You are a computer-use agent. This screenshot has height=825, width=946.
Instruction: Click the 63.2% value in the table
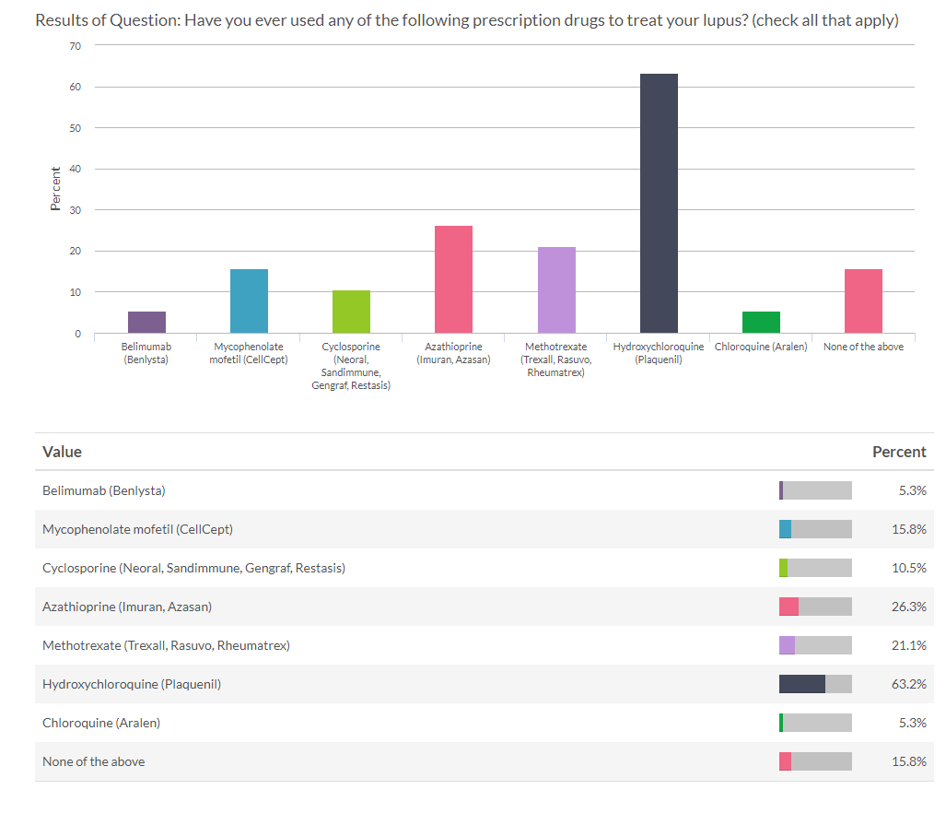click(x=908, y=684)
